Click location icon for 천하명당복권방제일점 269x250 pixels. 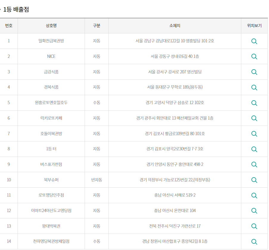click(x=254, y=242)
